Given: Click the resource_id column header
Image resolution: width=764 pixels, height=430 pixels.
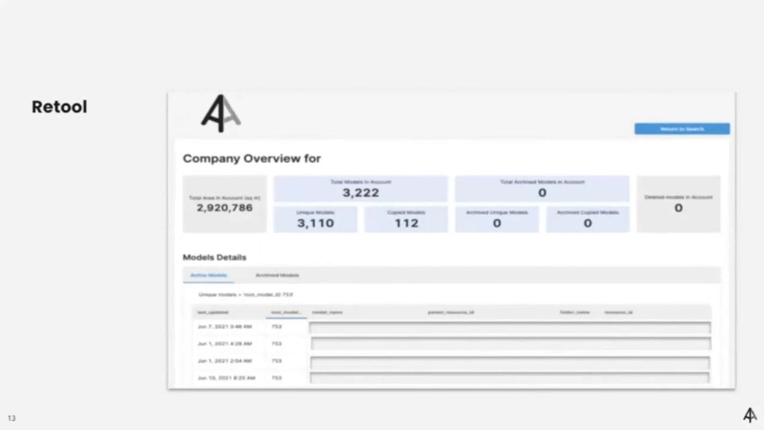Looking at the screenshot, I should click(x=619, y=312).
